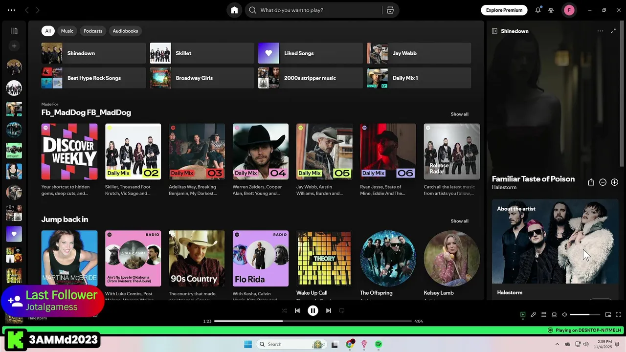Create a new playlist with plus icon
The image size is (626, 352).
click(14, 46)
